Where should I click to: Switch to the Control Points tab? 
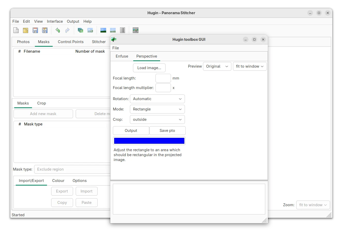(71, 42)
